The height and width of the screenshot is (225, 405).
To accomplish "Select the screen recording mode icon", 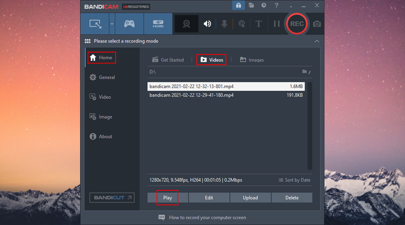I will [x=95, y=24].
